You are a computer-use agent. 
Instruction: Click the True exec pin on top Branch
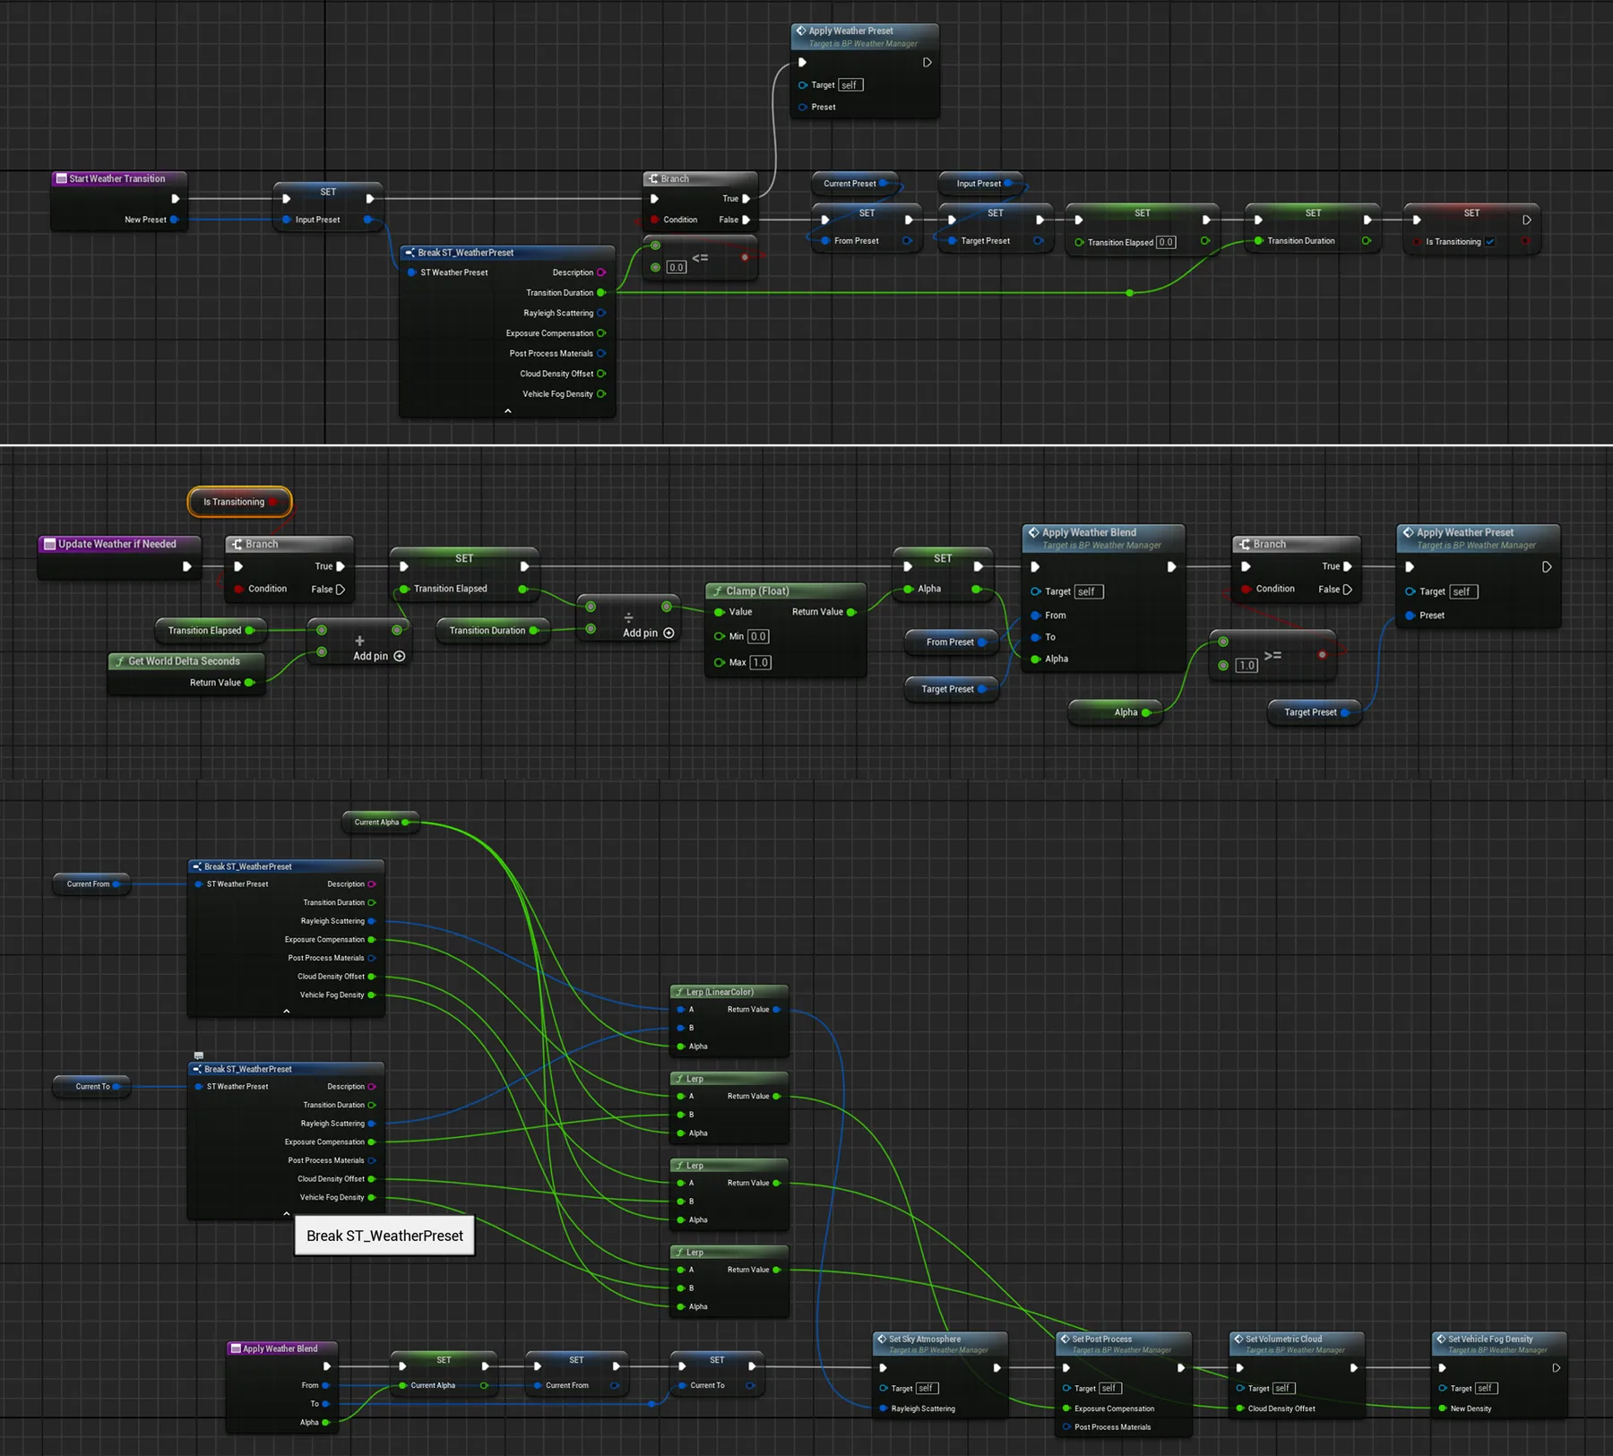tap(746, 199)
